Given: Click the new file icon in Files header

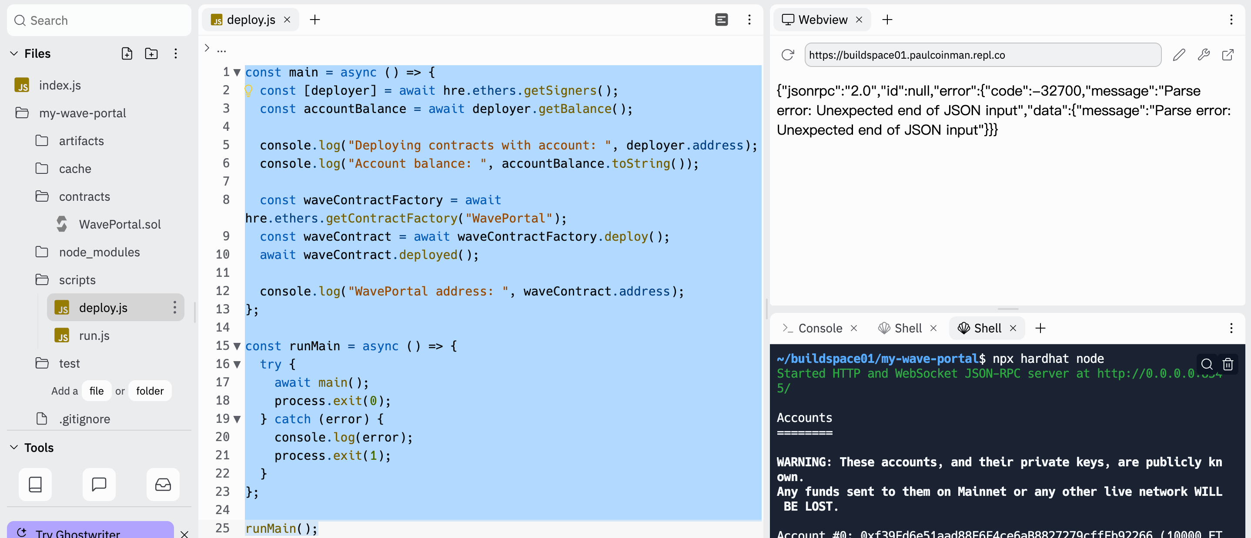Looking at the screenshot, I should (x=127, y=53).
